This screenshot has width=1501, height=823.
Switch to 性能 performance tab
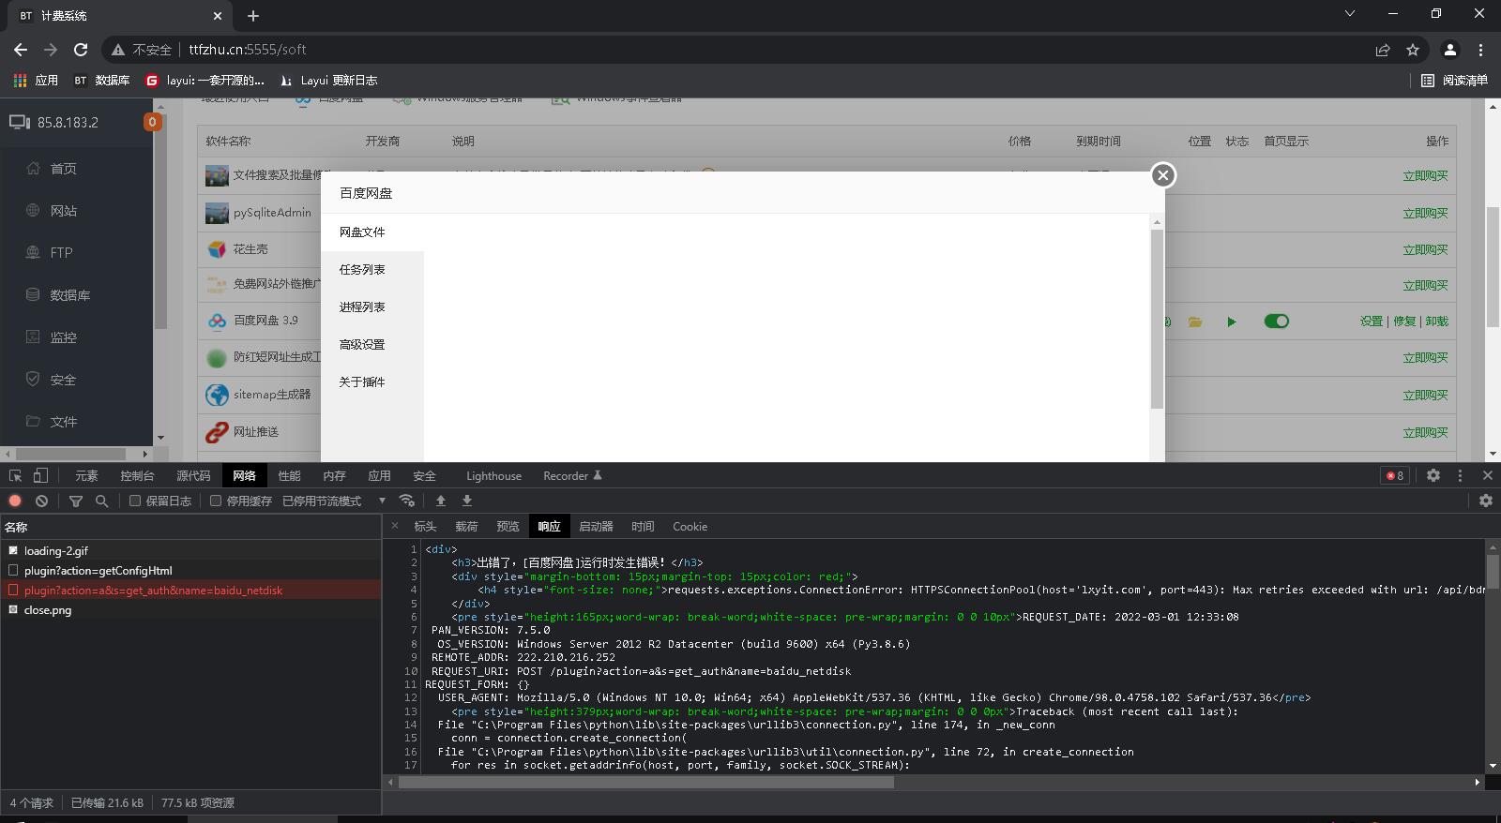tap(289, 476)
